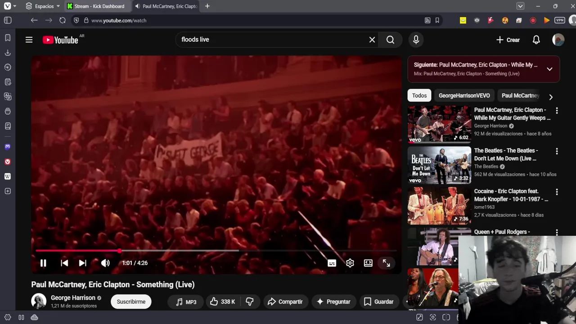
Task: Open the Reading List panel in sidebar
Action: point(8,126)
